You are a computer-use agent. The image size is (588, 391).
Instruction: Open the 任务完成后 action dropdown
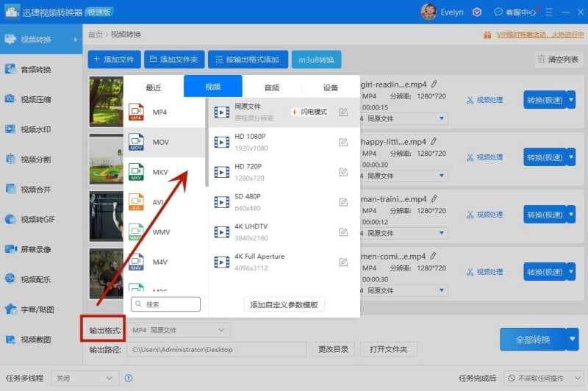544,379
